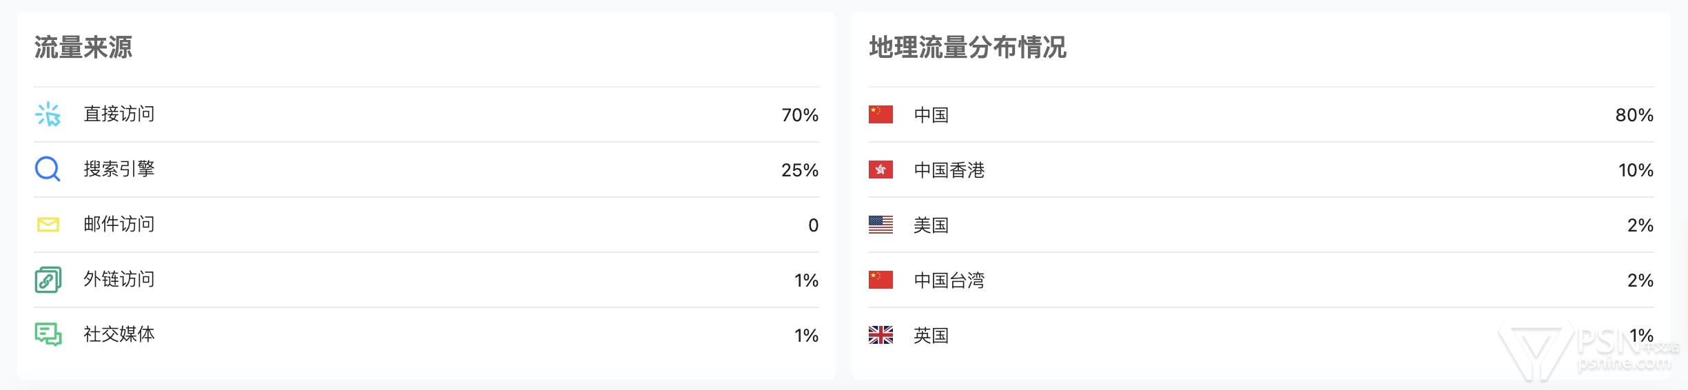Viewport: 1688px width, 390px height.
Task: Select the 直接访问 row label
Action: pyautogui.click(x=119, y=114)
